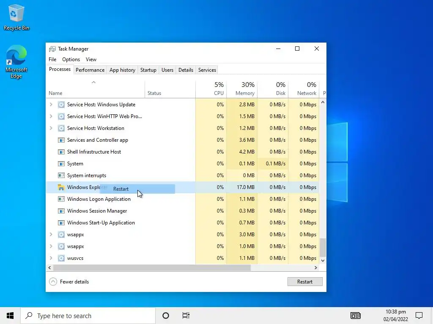Click the vertical scrollbar up arrow
Screen dimensions: 433x324
coord(323,102)
